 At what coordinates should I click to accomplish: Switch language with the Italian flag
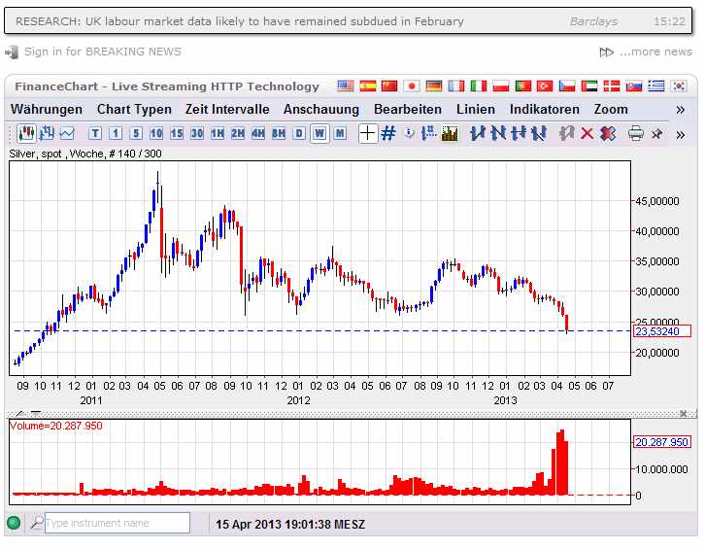479,86
